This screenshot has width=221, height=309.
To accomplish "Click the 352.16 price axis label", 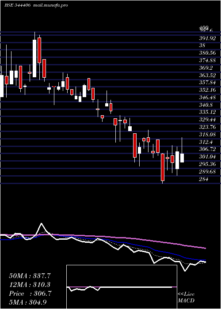I will (x=207, y=90).
